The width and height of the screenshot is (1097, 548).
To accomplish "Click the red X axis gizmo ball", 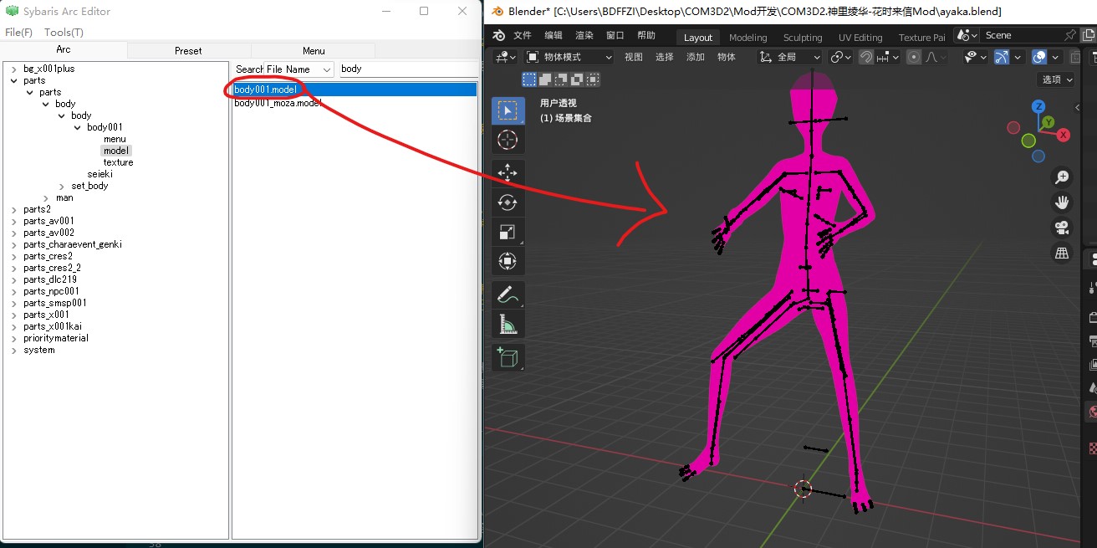I will point(1064,134).
